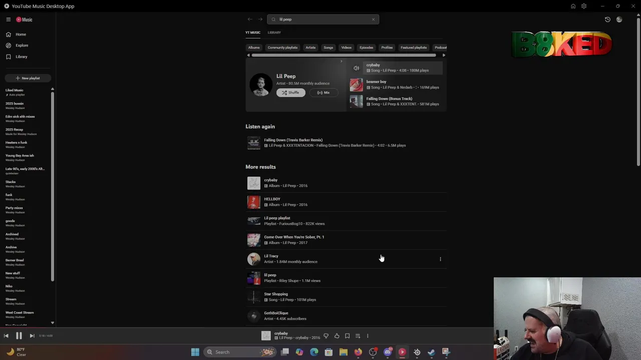Filter results by Profiles chip

pyautogui.click(x=387, y=47)
